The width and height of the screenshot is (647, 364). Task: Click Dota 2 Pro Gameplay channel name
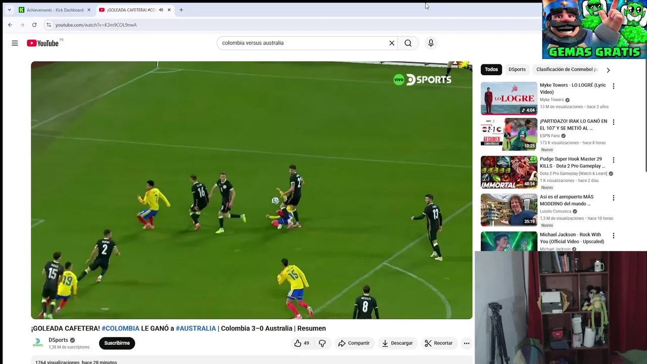click(x=574, y=173)
